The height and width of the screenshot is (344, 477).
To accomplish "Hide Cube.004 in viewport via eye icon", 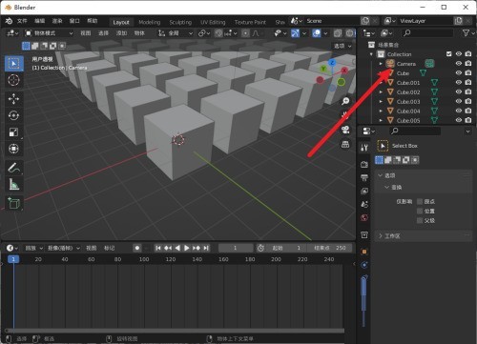I will point(459,111).
